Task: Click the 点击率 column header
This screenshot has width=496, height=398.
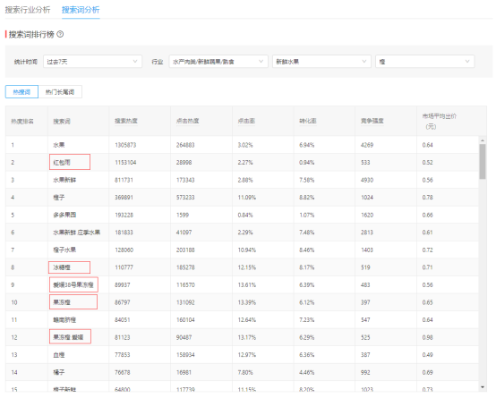Action: [x=246, y=121]
